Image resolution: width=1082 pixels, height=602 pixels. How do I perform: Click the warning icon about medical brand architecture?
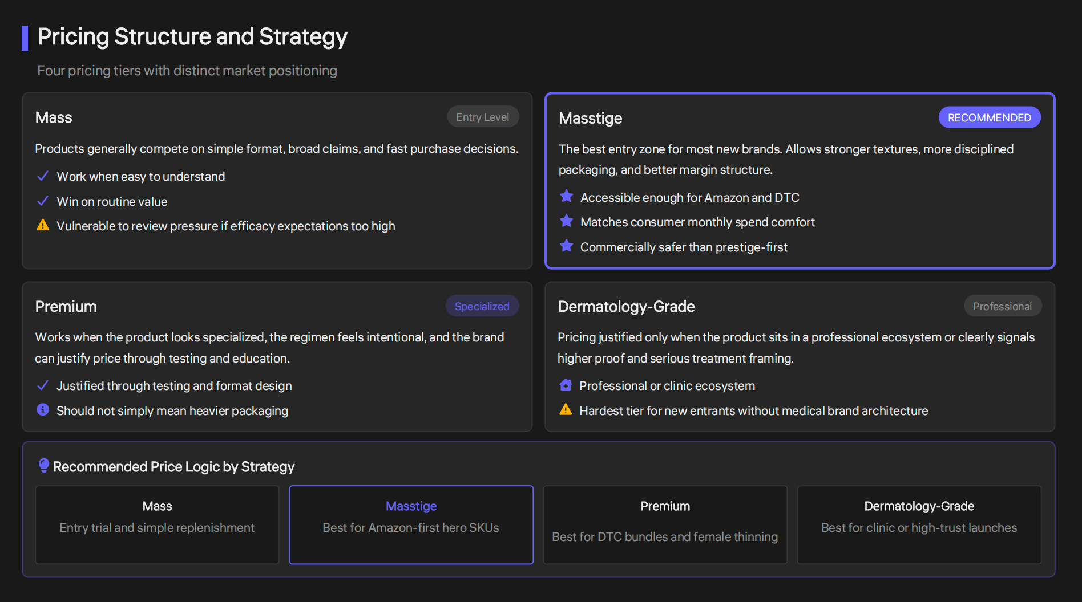click(x=566, y=410)
